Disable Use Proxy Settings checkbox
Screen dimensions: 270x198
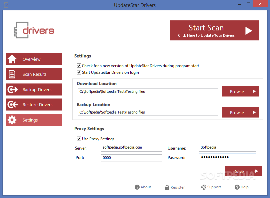point(79,139)
